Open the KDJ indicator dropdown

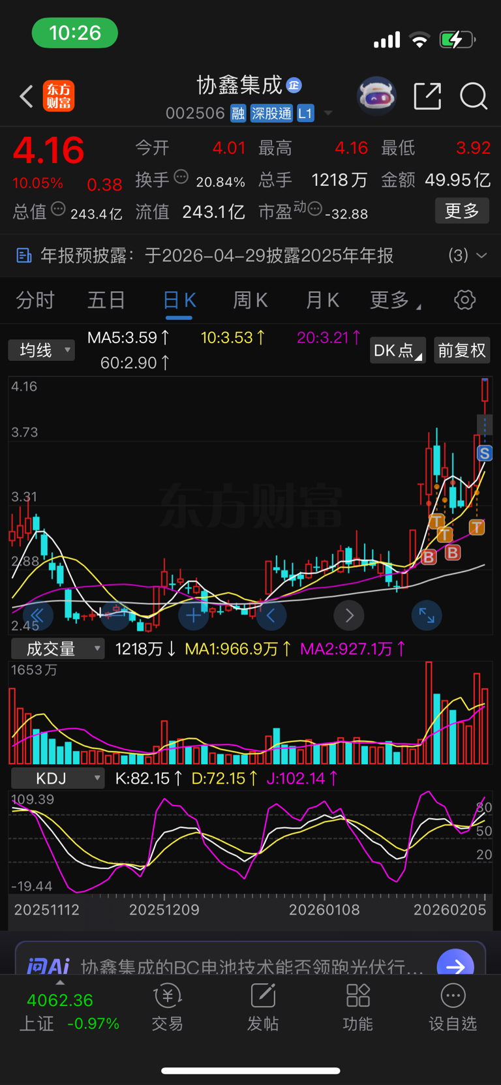point(58,778)
